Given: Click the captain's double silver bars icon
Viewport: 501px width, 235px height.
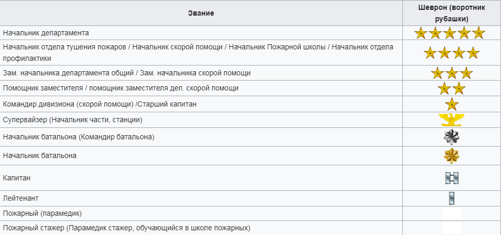Looking at the screenshot, I should click(452, 178).
